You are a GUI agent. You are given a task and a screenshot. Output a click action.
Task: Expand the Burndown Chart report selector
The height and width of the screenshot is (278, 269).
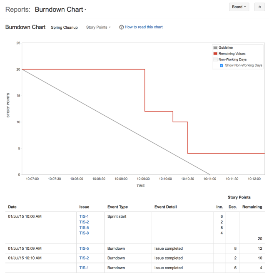pos(61,9)
